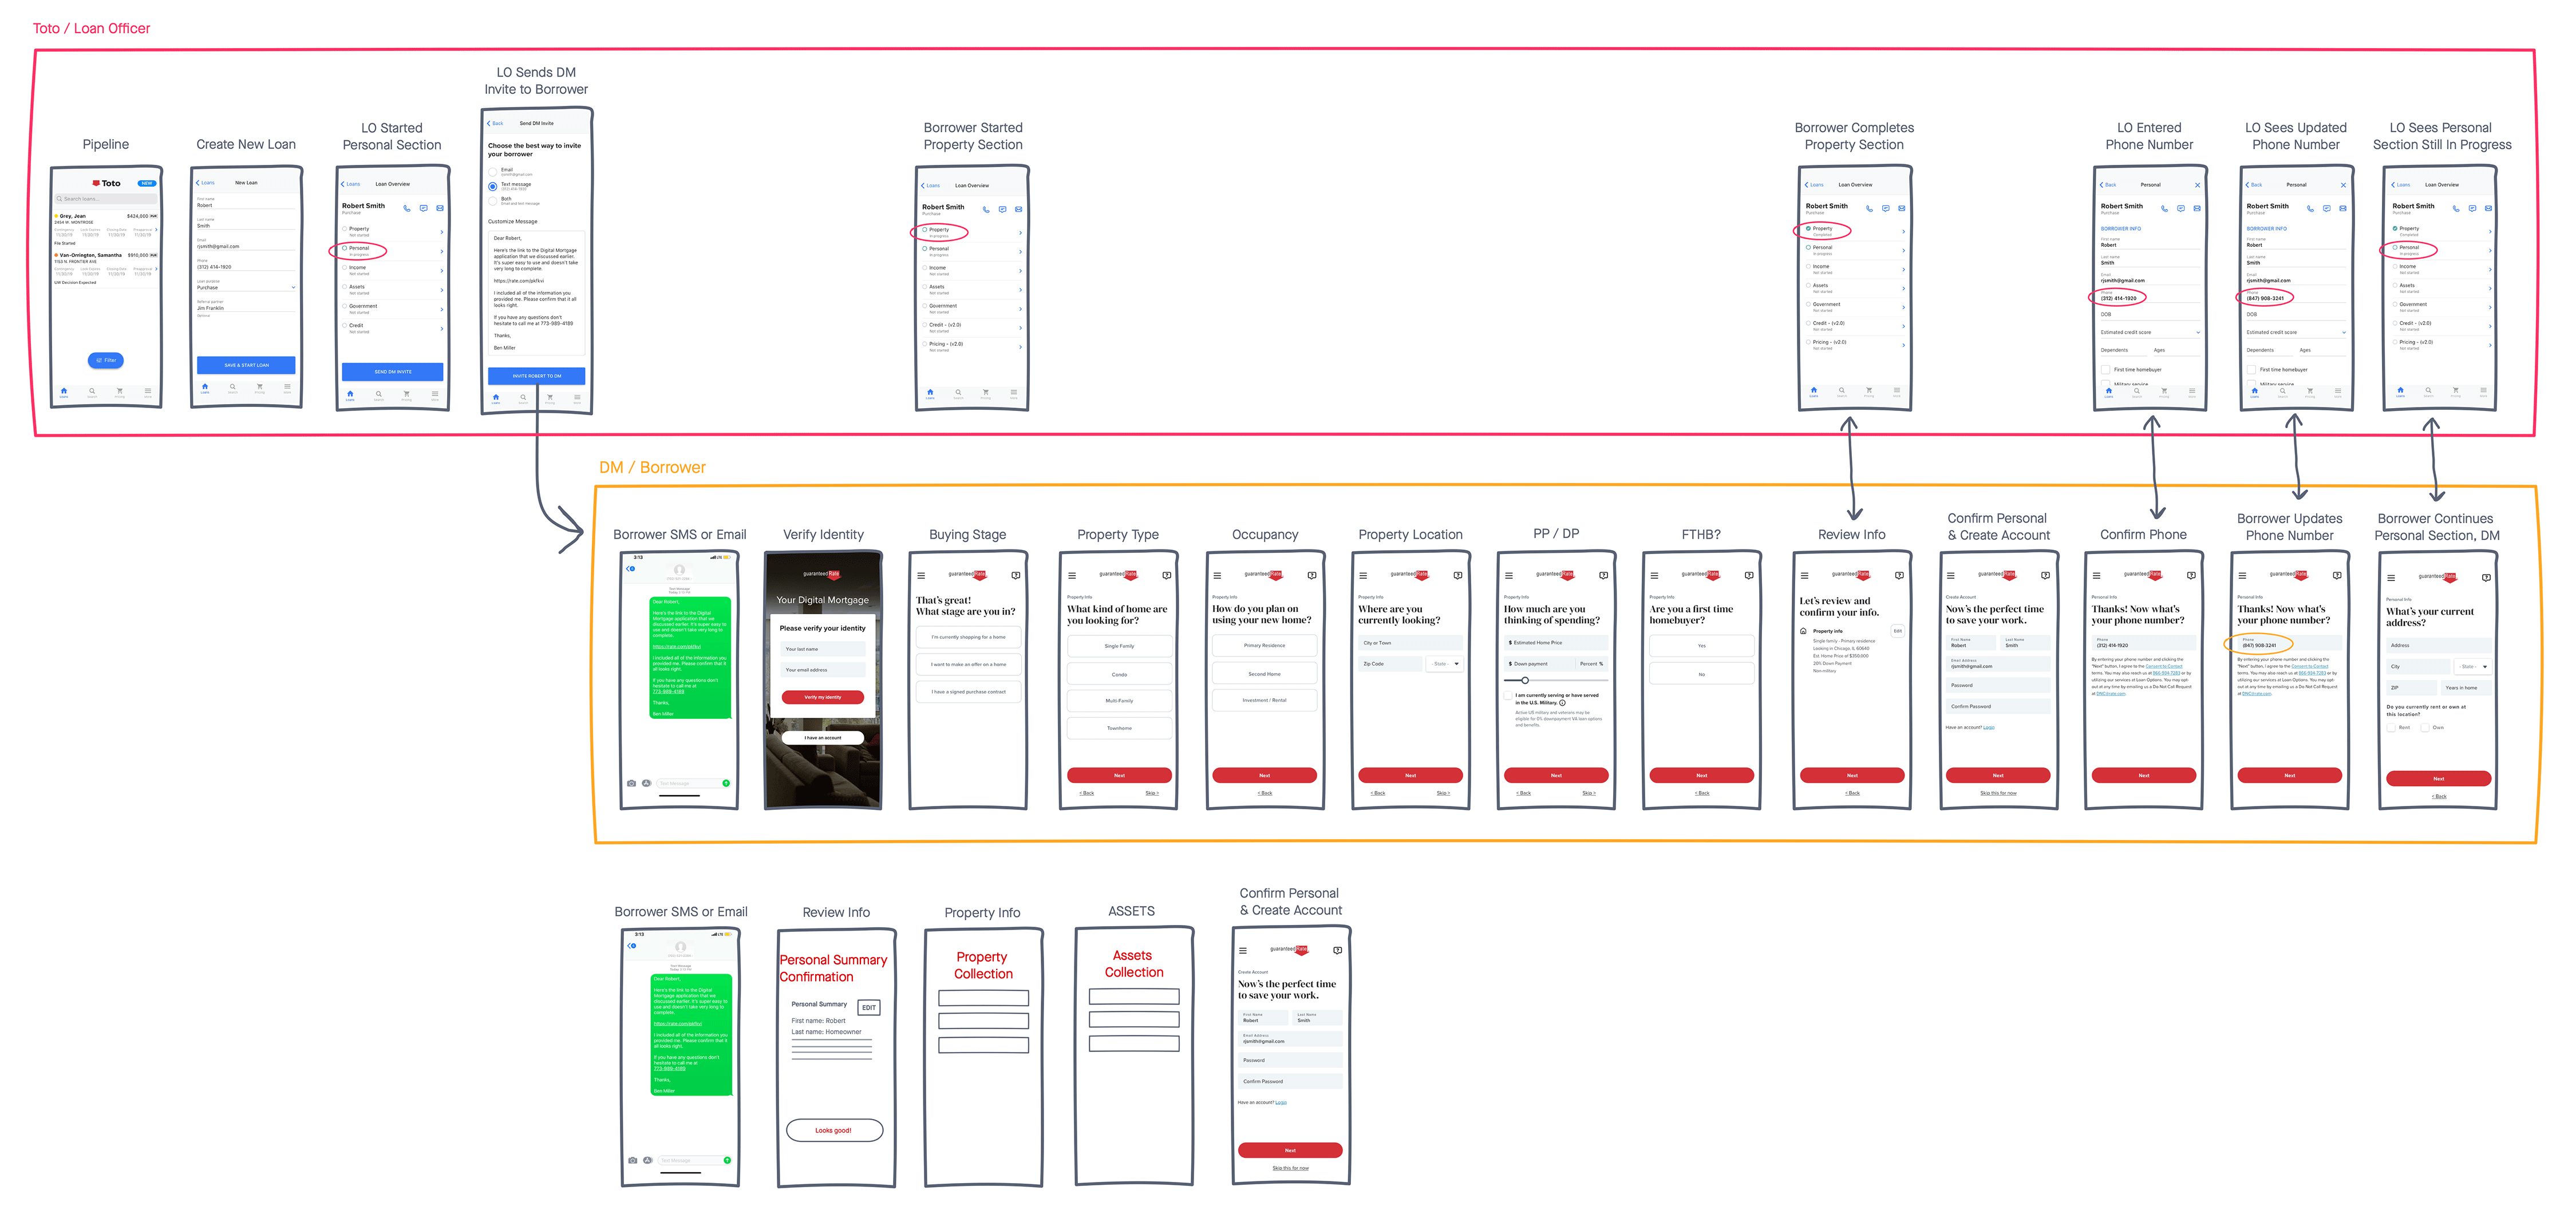This screenshot has height=1214, width=2576.
Task: Check First time homebuyer in the LO Entered Phone Number screen
Action: coord(2106,369)
